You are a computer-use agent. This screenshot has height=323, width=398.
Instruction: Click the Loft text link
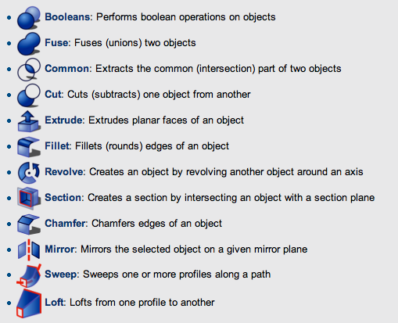(x=54, y=303)
